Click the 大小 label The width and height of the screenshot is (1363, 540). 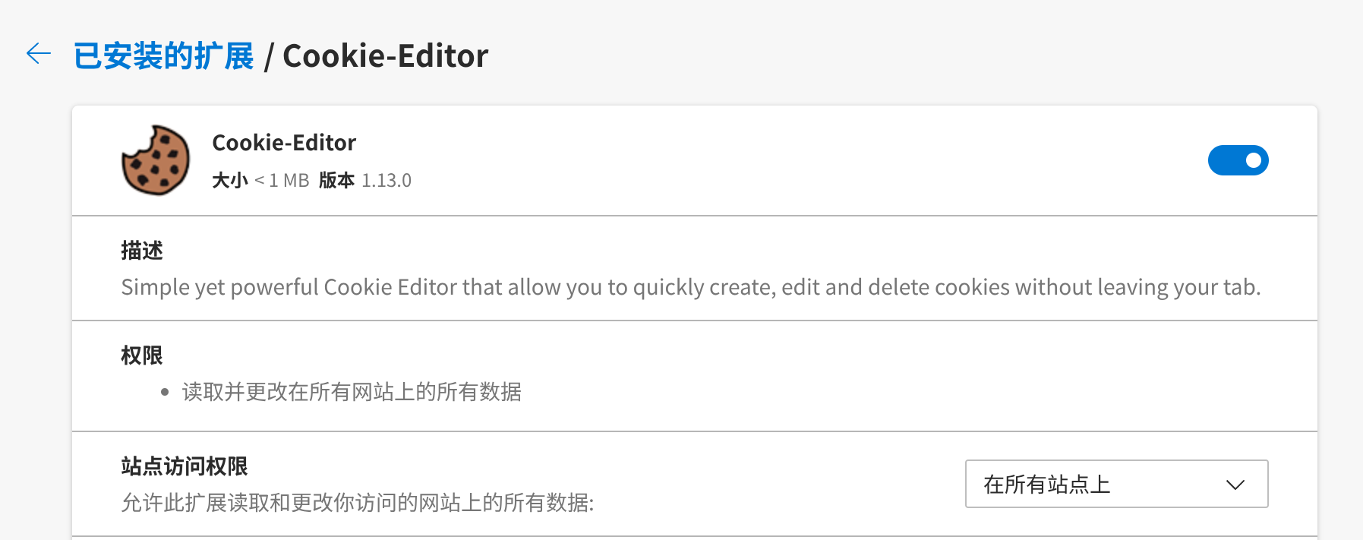click(230, 180)
